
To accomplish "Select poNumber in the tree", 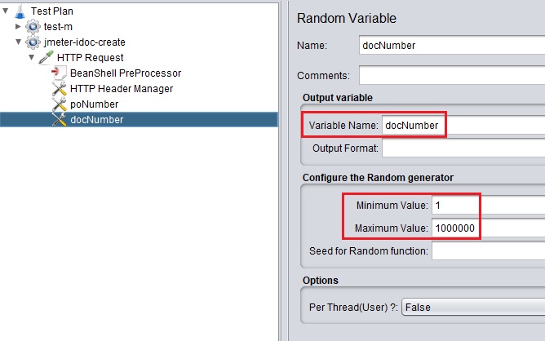I will 94,104.
